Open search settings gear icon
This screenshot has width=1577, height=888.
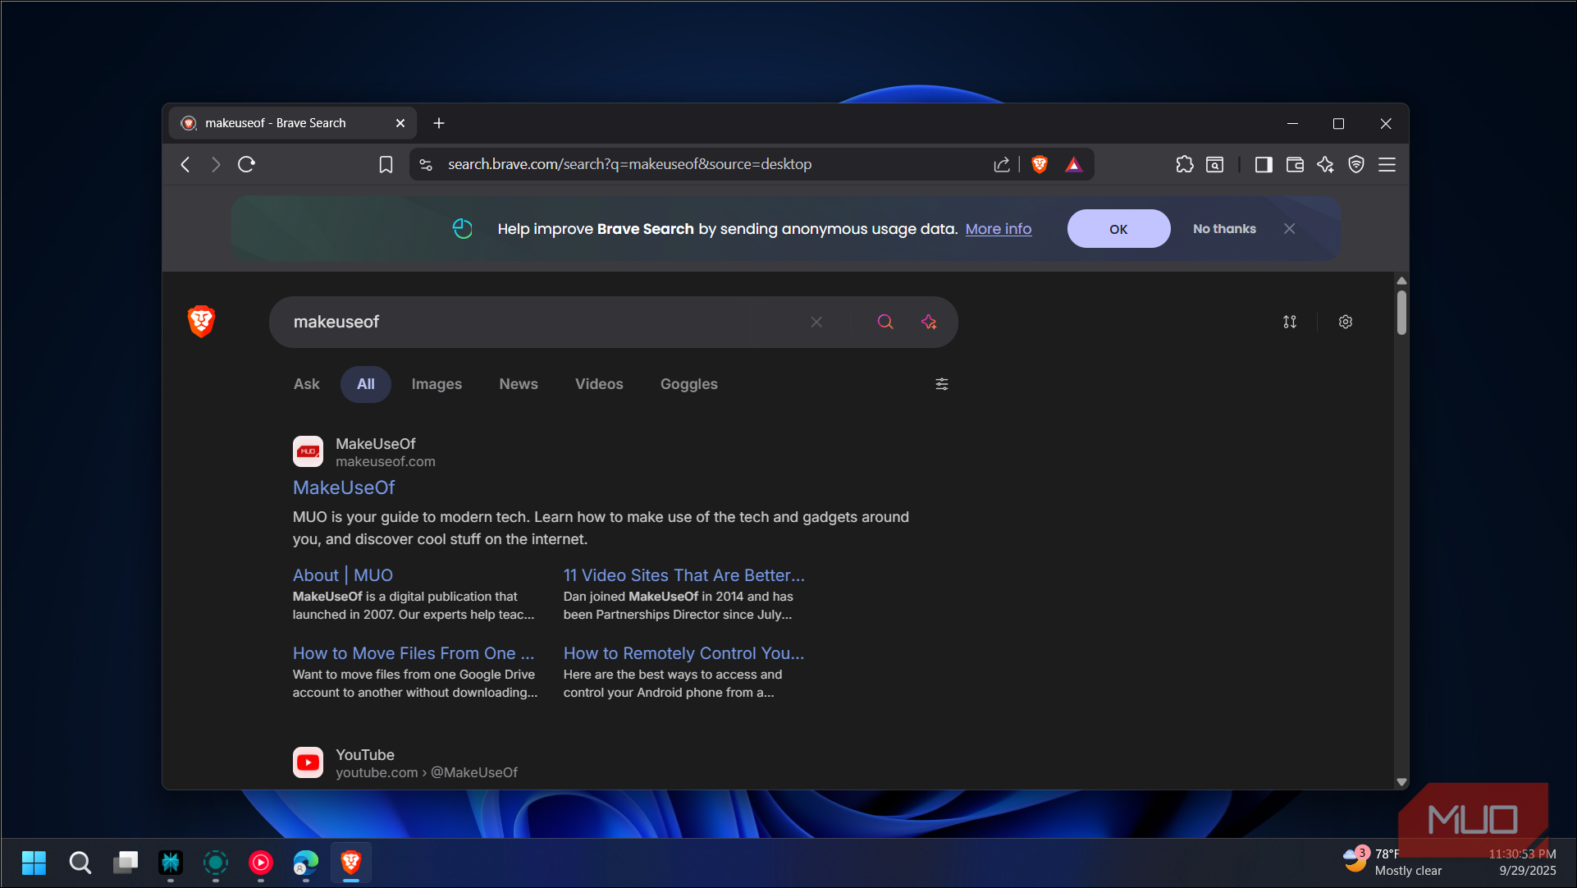[1346, 322]
